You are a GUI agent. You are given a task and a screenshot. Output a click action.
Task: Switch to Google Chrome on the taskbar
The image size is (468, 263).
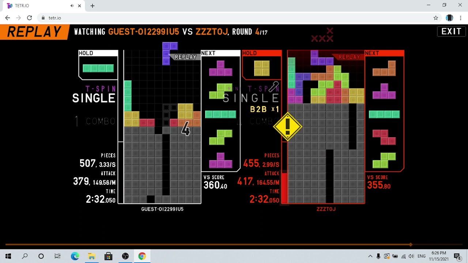pyautogui.click(x=142, y=256)
